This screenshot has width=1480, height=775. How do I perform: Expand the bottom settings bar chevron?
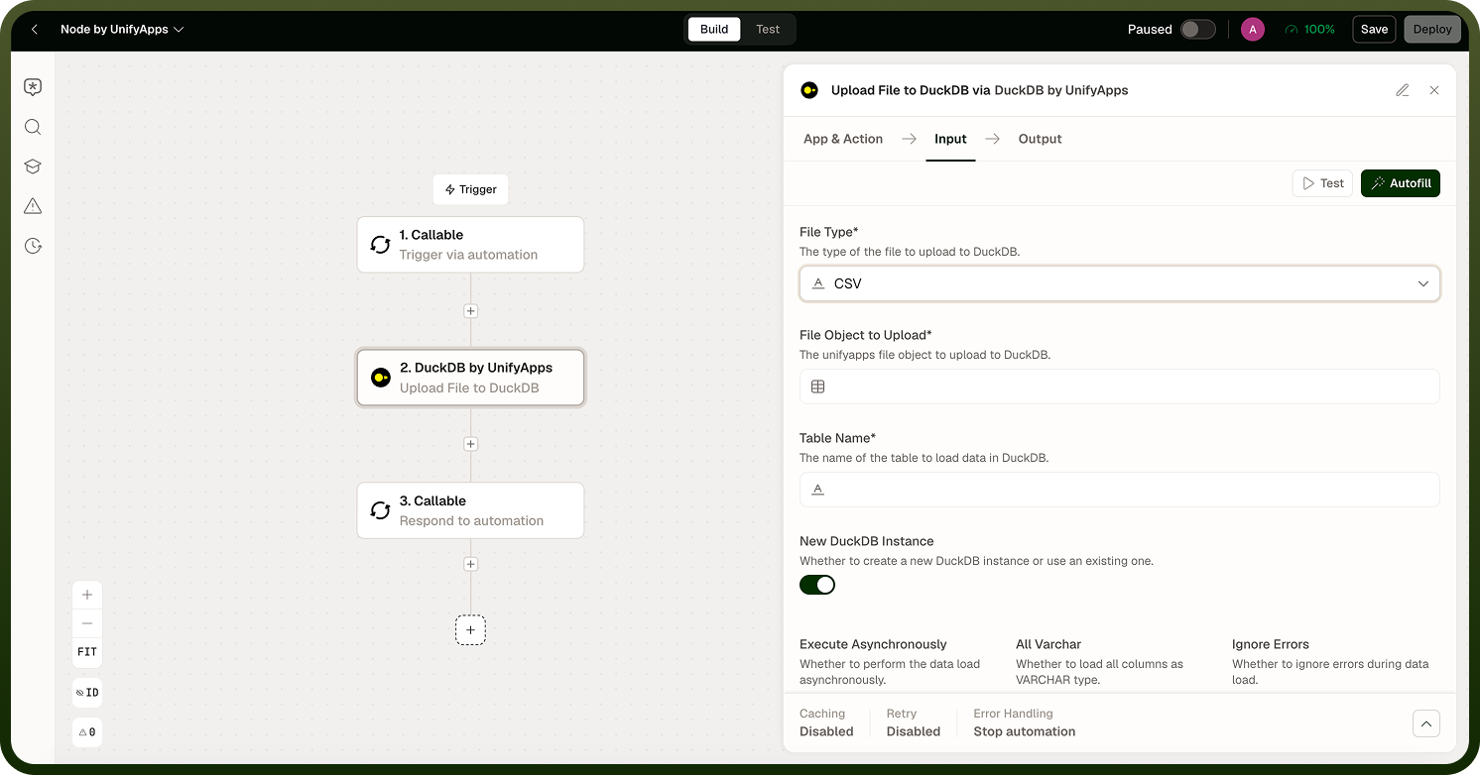pos(1426,723)
